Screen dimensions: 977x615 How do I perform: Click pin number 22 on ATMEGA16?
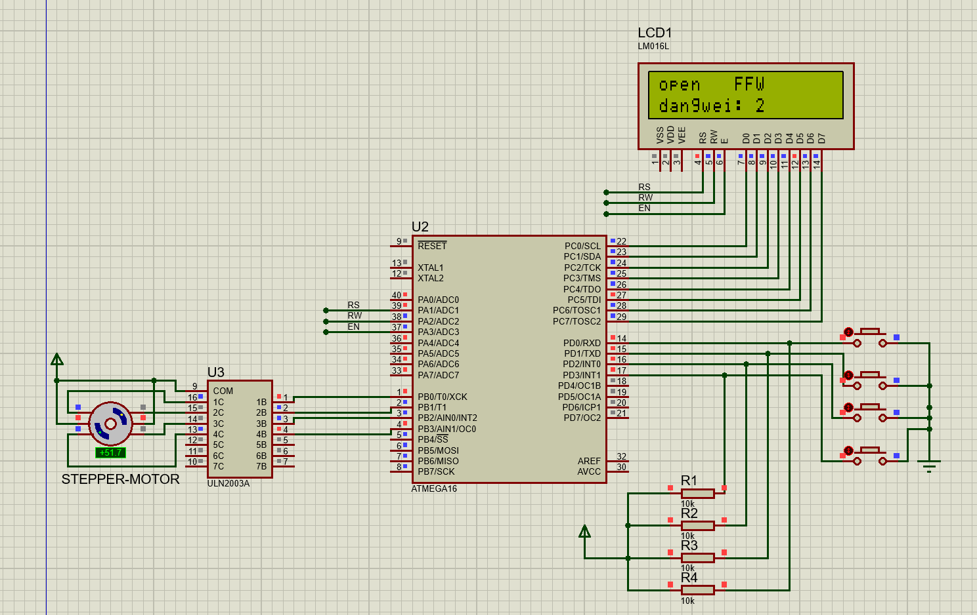point(621,241)
